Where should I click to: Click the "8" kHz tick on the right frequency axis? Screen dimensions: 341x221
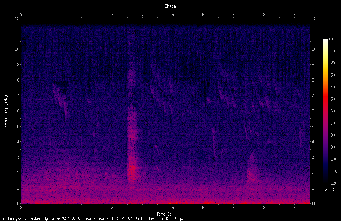(x=313, y=80)
